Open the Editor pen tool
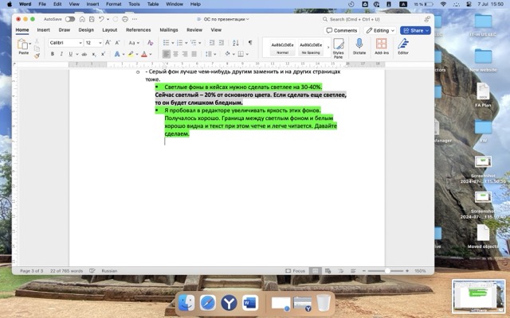Image resolution: width=510 pixels, height=318 pixels. [403, 45]
